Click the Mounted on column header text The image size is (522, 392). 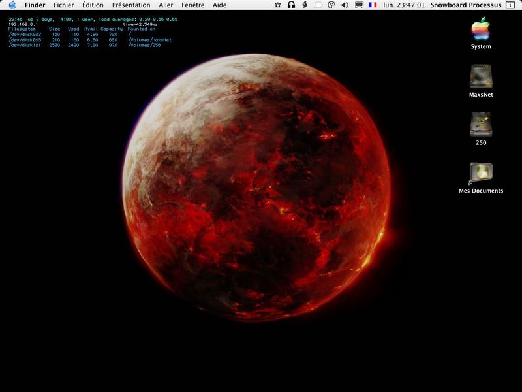pyautogui.click(x=142, y=29)
